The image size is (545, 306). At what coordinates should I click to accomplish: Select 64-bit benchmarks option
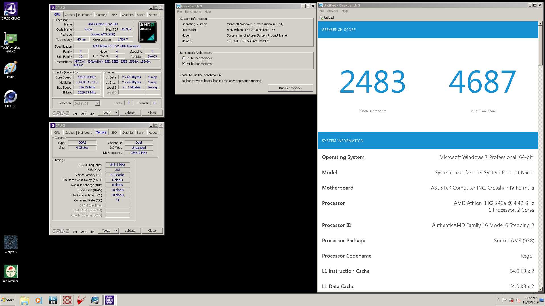pos(184,64)
